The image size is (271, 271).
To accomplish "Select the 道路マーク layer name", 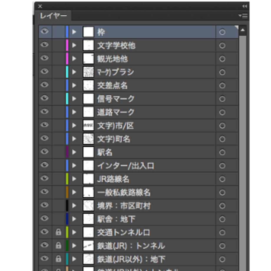I will (116, 112).
